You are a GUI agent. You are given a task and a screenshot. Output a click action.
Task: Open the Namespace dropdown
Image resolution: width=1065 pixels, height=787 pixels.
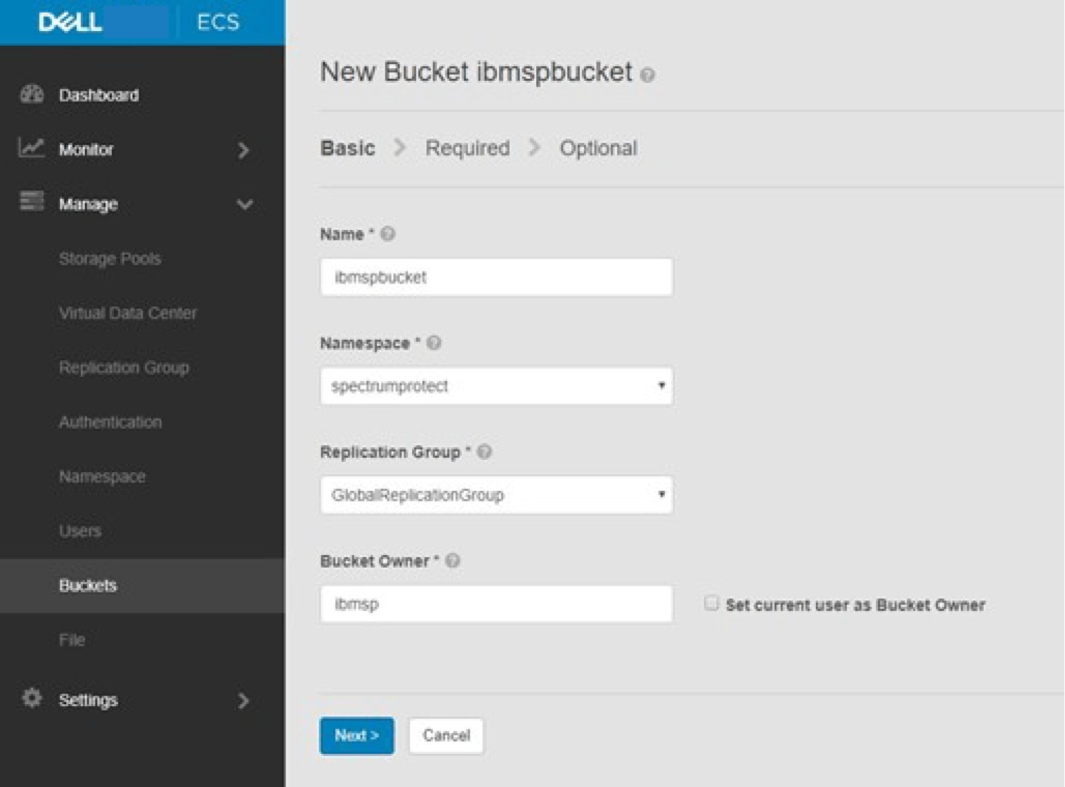point(496,386)
